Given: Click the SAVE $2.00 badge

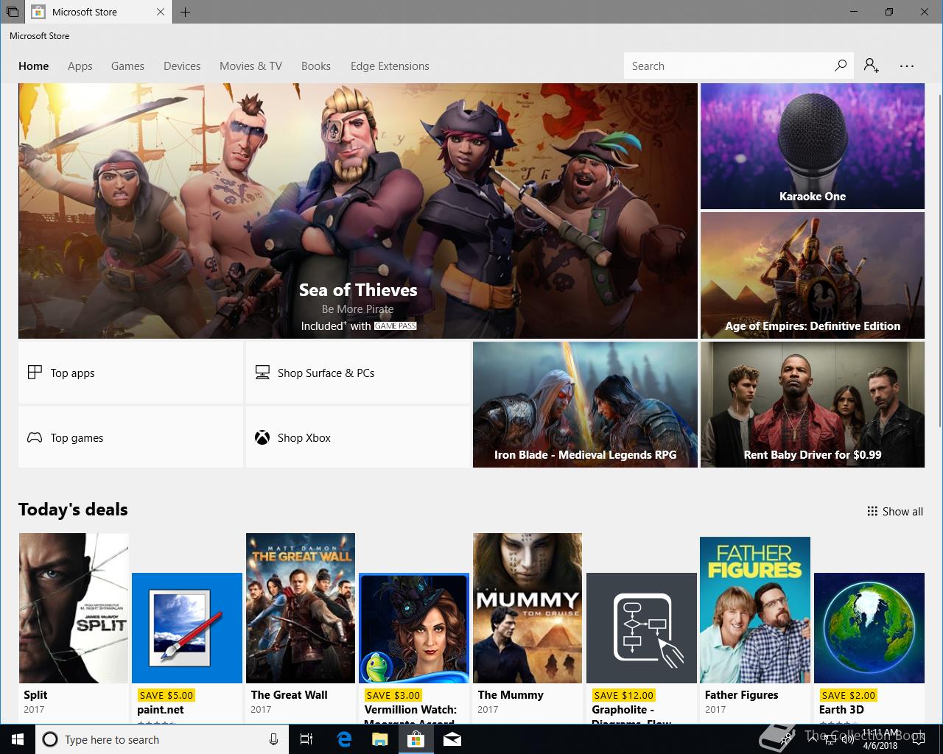Looking at the screenshot, I should pyautogui.click(x=848, y=695).
